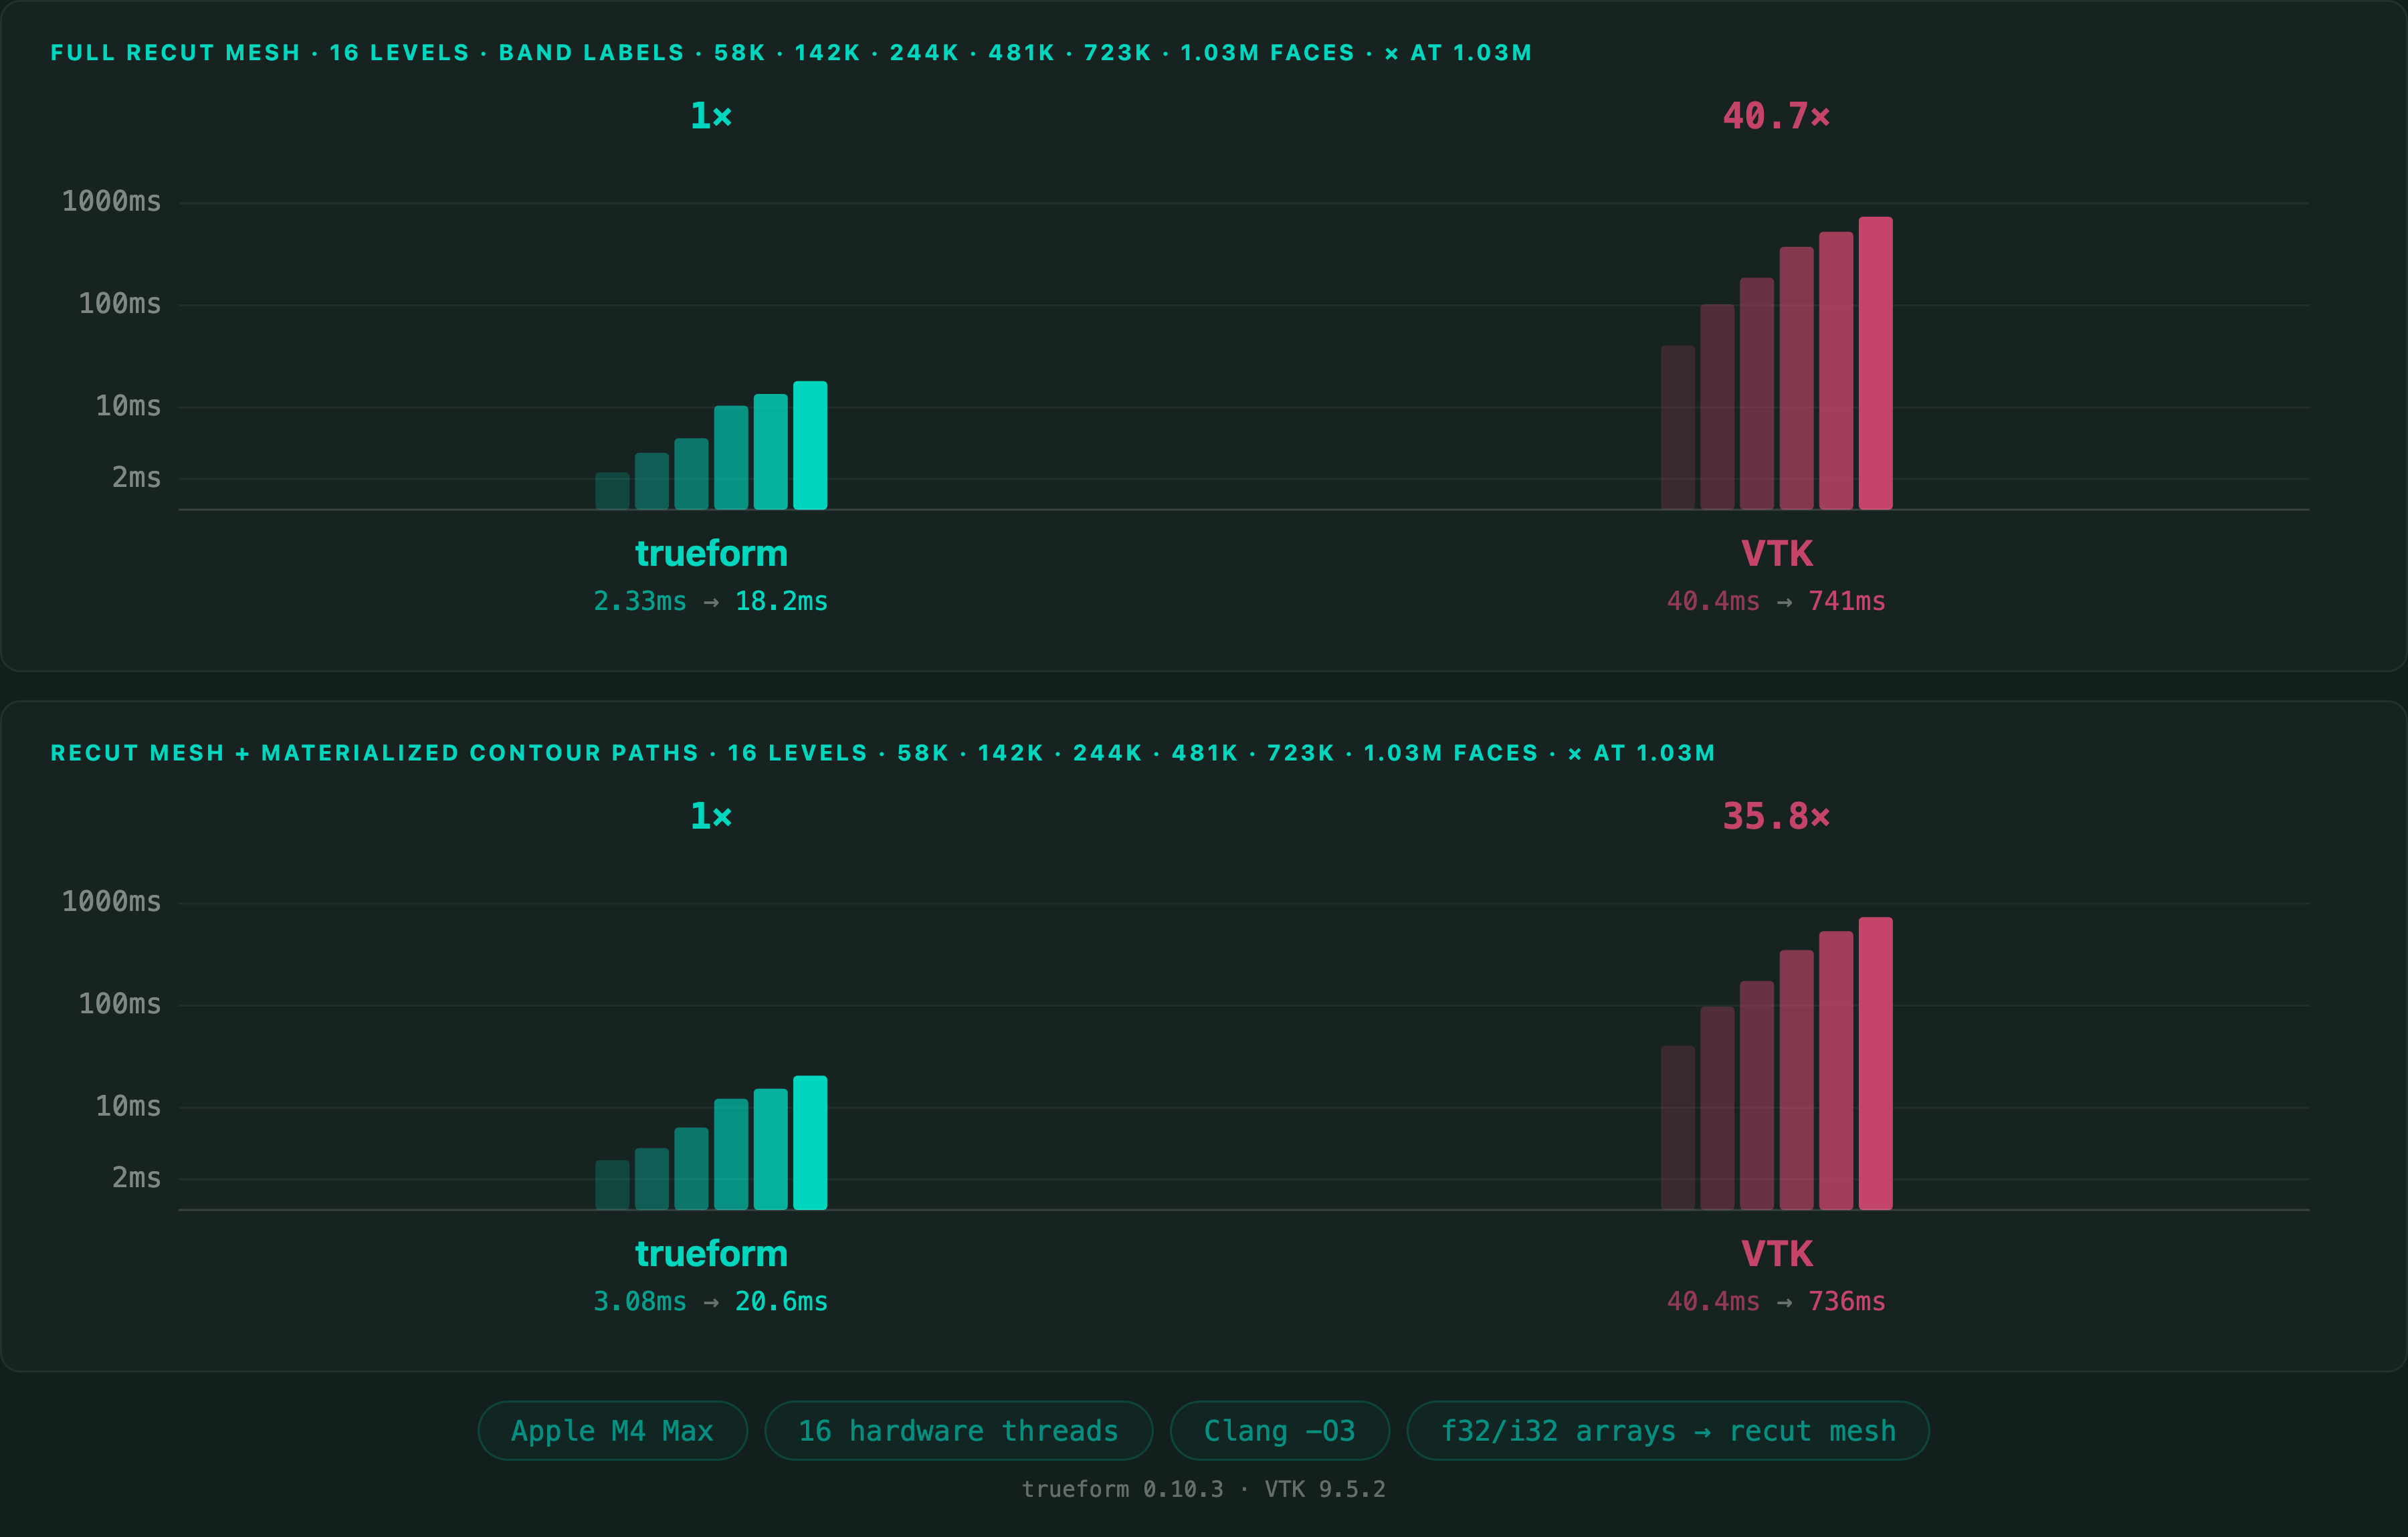Screen dimensions: 2408x1537
Task: Click the VTK label in top chart
Action: [1776, 553]
